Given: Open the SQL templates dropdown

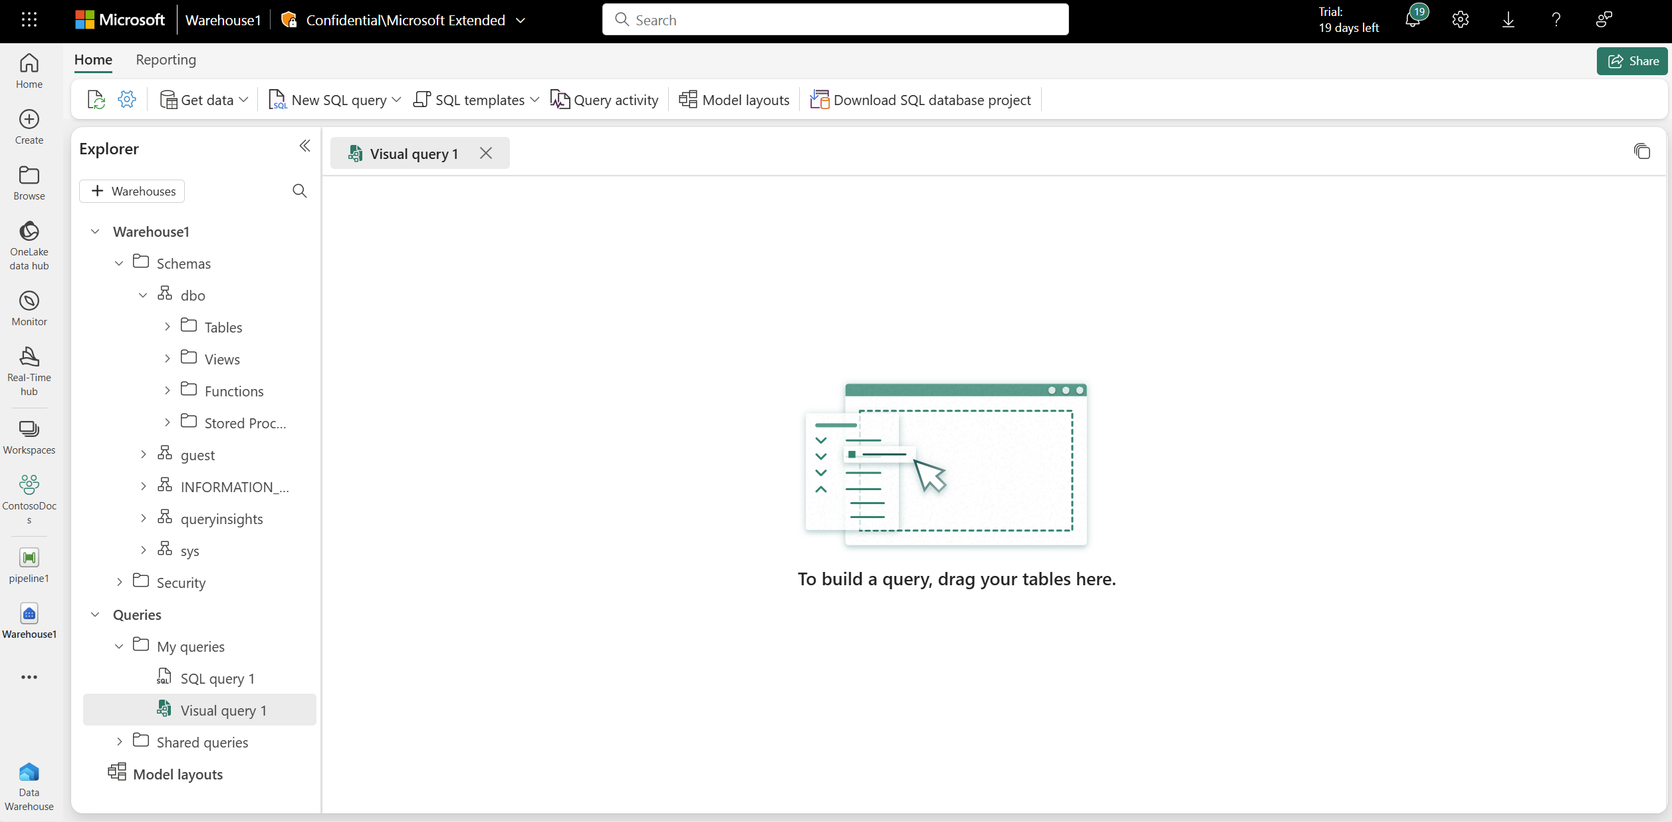Looking at the screenshot, I should (x=476, y=100).
